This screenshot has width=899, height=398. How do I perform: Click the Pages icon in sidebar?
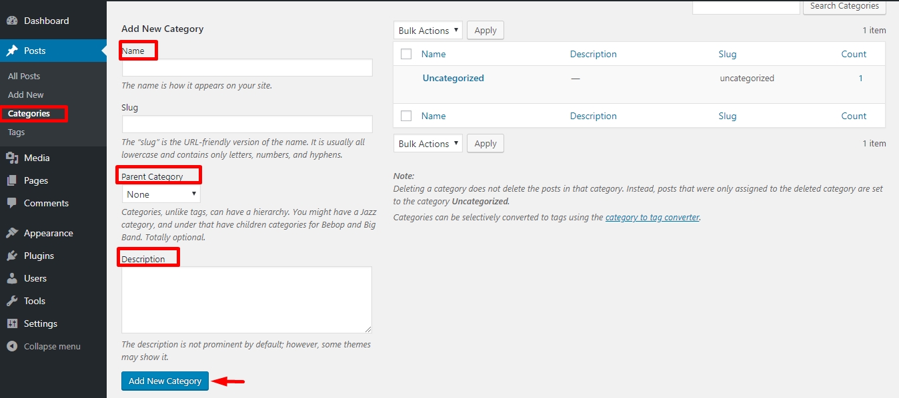click(12, 180)
